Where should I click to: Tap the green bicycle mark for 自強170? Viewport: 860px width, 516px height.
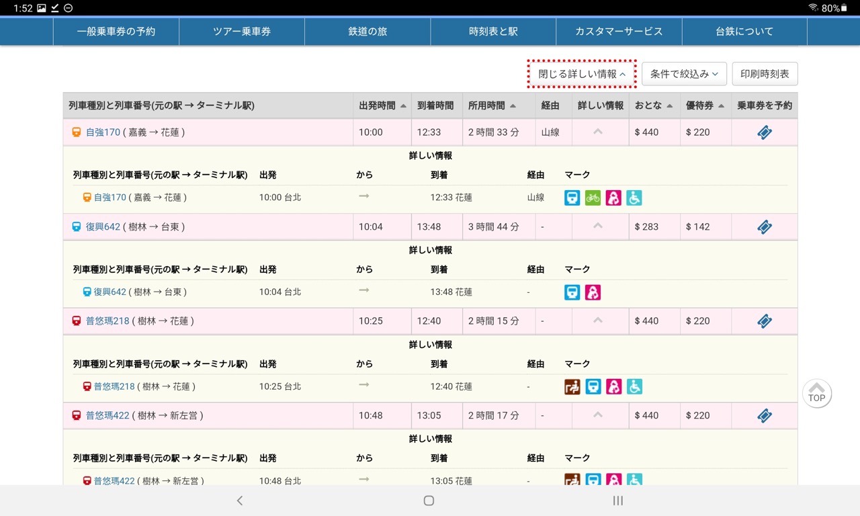(593, 198)
